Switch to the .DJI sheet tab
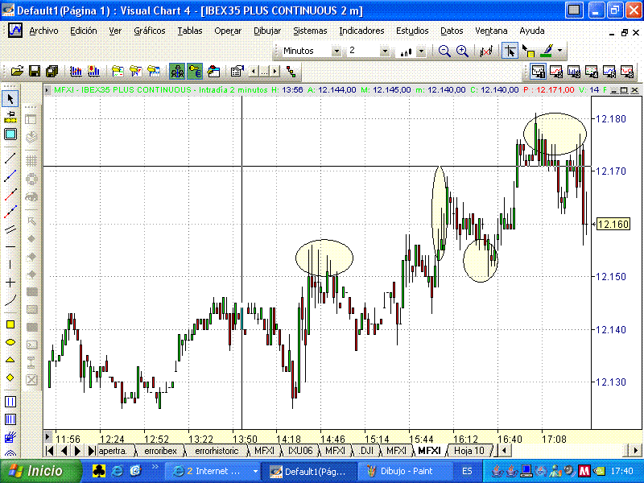644x483 pixels. [366, 451]
